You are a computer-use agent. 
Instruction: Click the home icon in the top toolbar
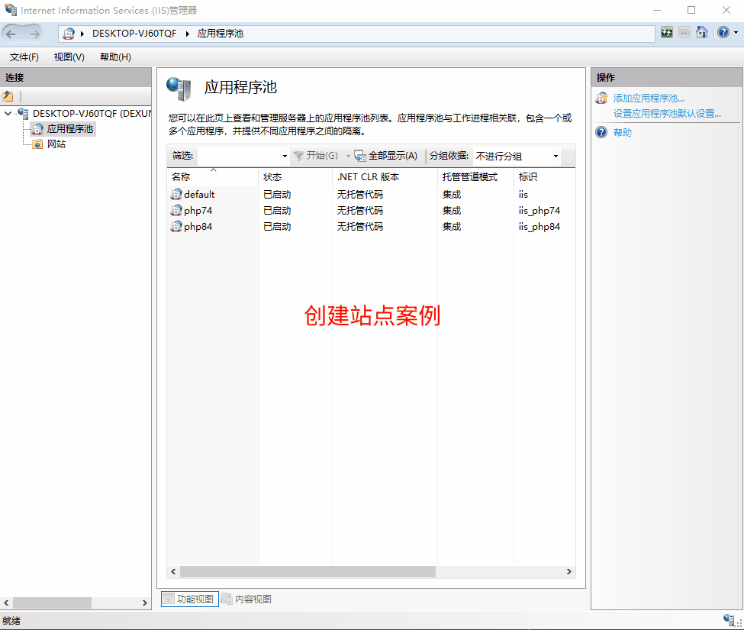701,33
